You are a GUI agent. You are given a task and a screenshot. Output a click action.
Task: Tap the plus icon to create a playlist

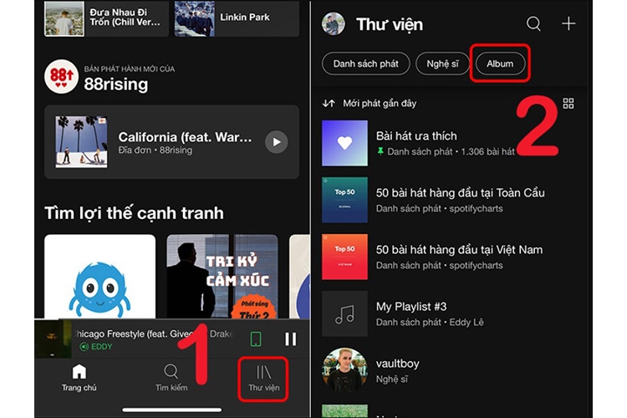[x=568, y=23]
